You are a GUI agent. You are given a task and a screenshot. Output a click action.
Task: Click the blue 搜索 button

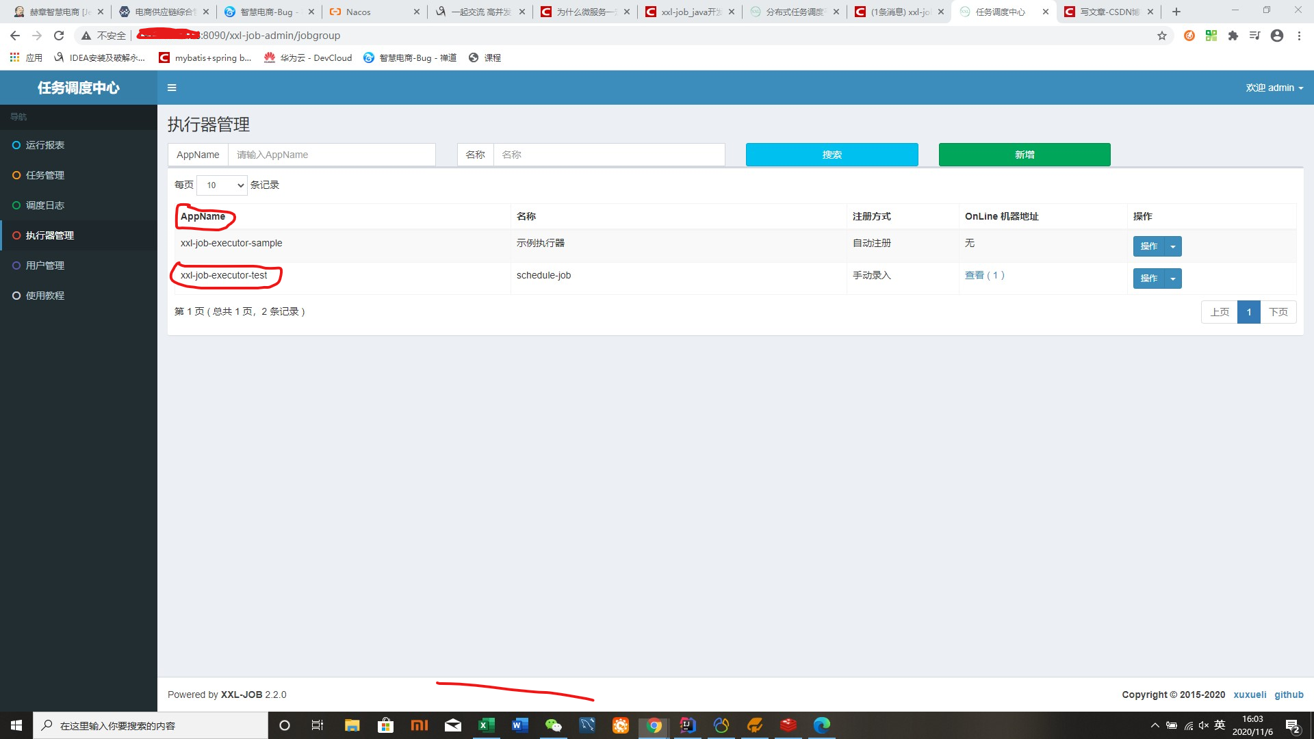click(x=832, y=155)
